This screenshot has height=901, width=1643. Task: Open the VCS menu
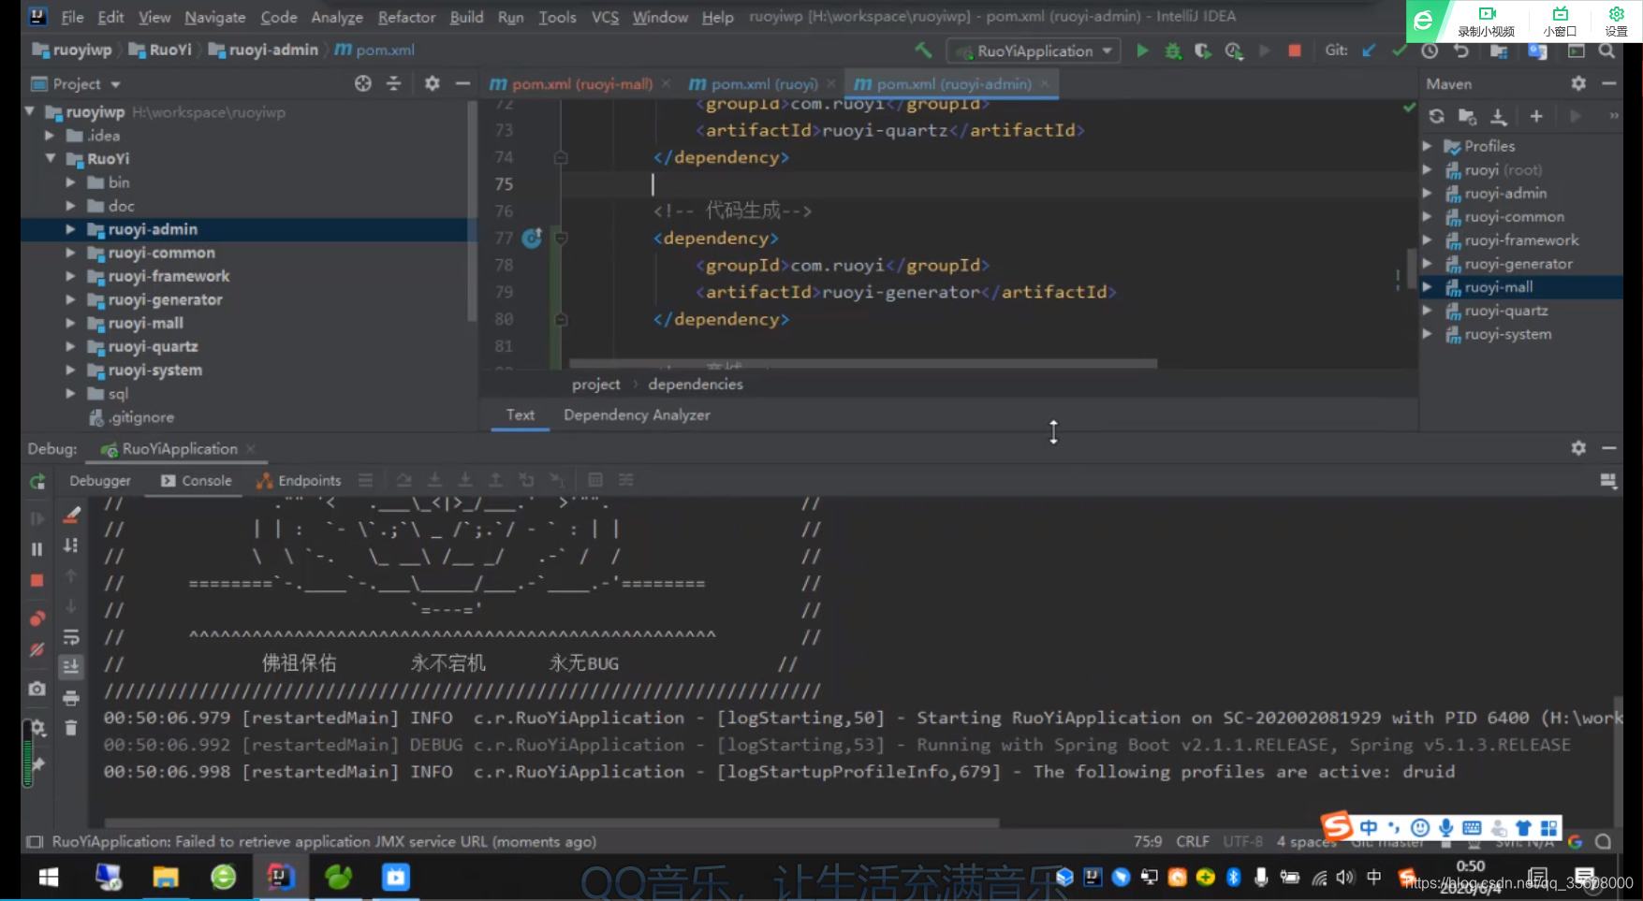[605, 17]
